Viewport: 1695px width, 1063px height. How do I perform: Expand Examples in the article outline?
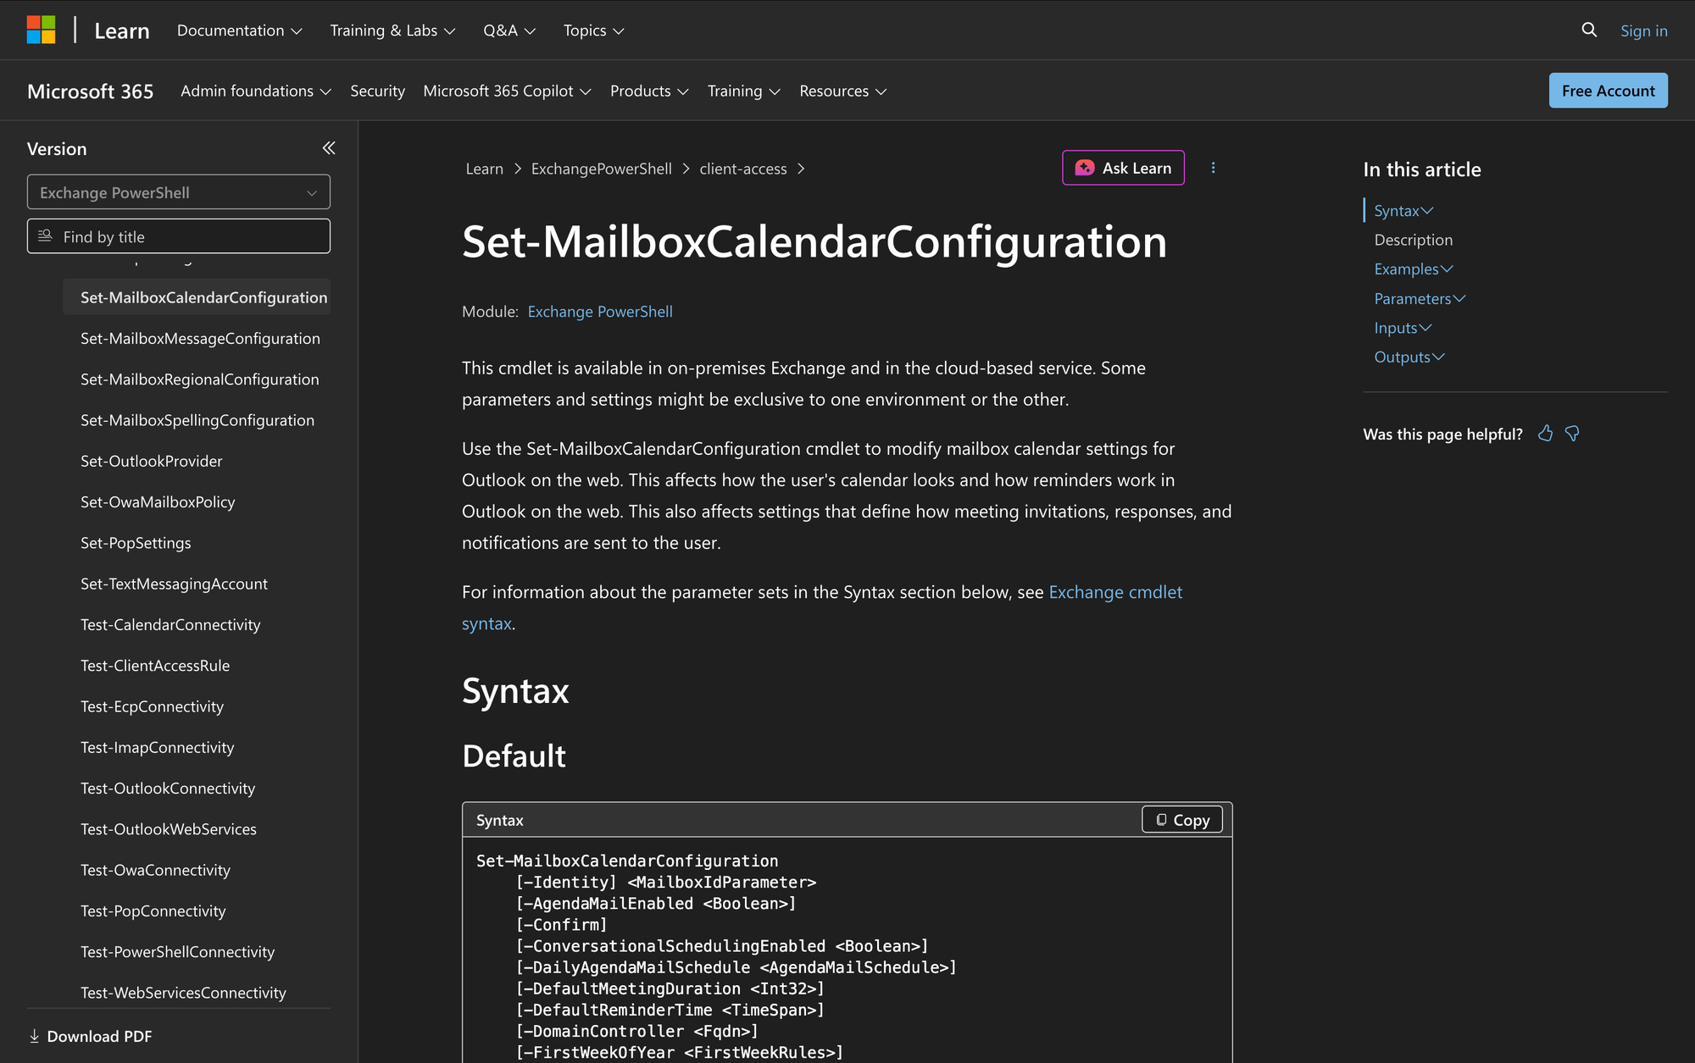(x=1413, y=269)
